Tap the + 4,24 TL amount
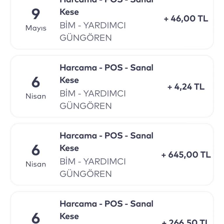224x224 pixels. 186,87
